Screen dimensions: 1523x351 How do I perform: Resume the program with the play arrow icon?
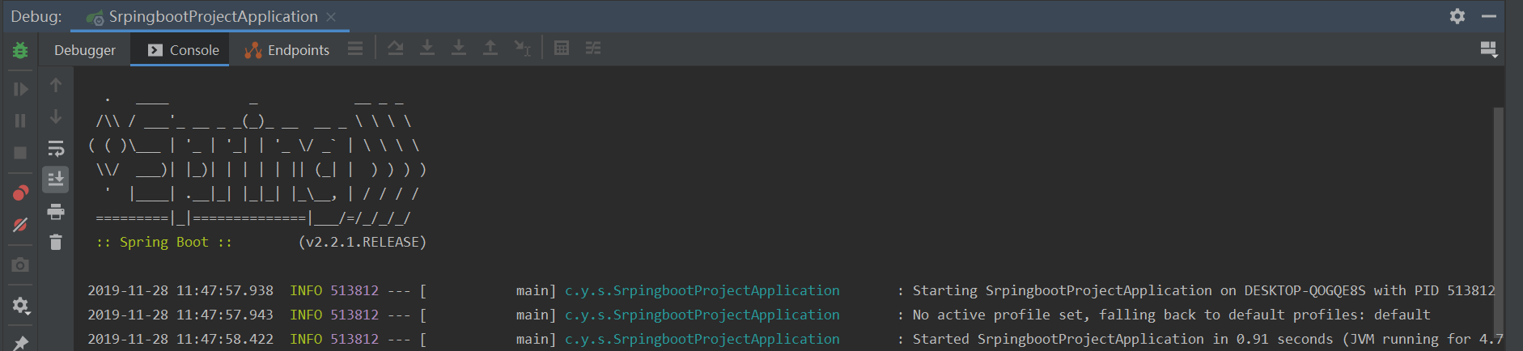pyautogui.click(x=20, y=89)
